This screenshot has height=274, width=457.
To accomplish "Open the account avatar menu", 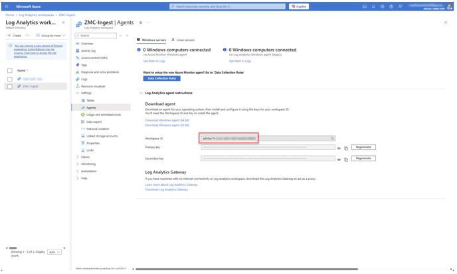I will (449, 7).
